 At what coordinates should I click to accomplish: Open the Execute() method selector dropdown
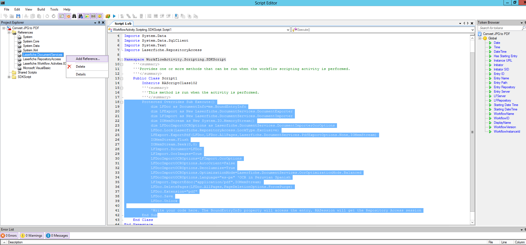[x=473, y=30]
